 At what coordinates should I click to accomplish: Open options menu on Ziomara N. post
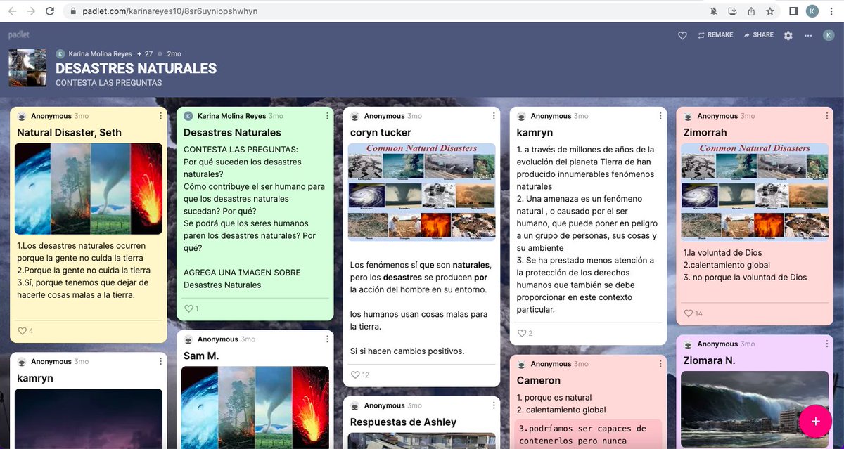pos(827,344)
